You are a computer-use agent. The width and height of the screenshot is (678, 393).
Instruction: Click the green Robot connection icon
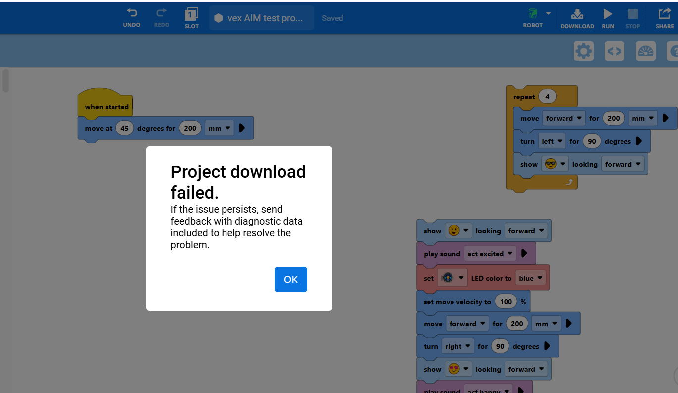click(533, 13)
